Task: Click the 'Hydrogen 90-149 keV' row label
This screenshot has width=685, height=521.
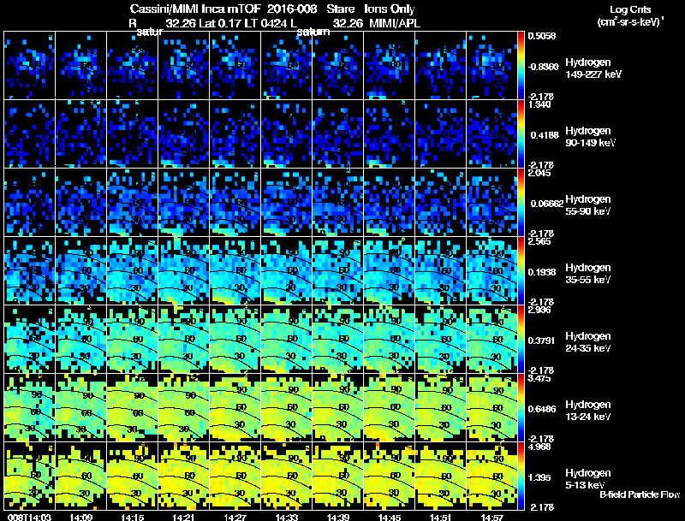Action: (590, 137)
